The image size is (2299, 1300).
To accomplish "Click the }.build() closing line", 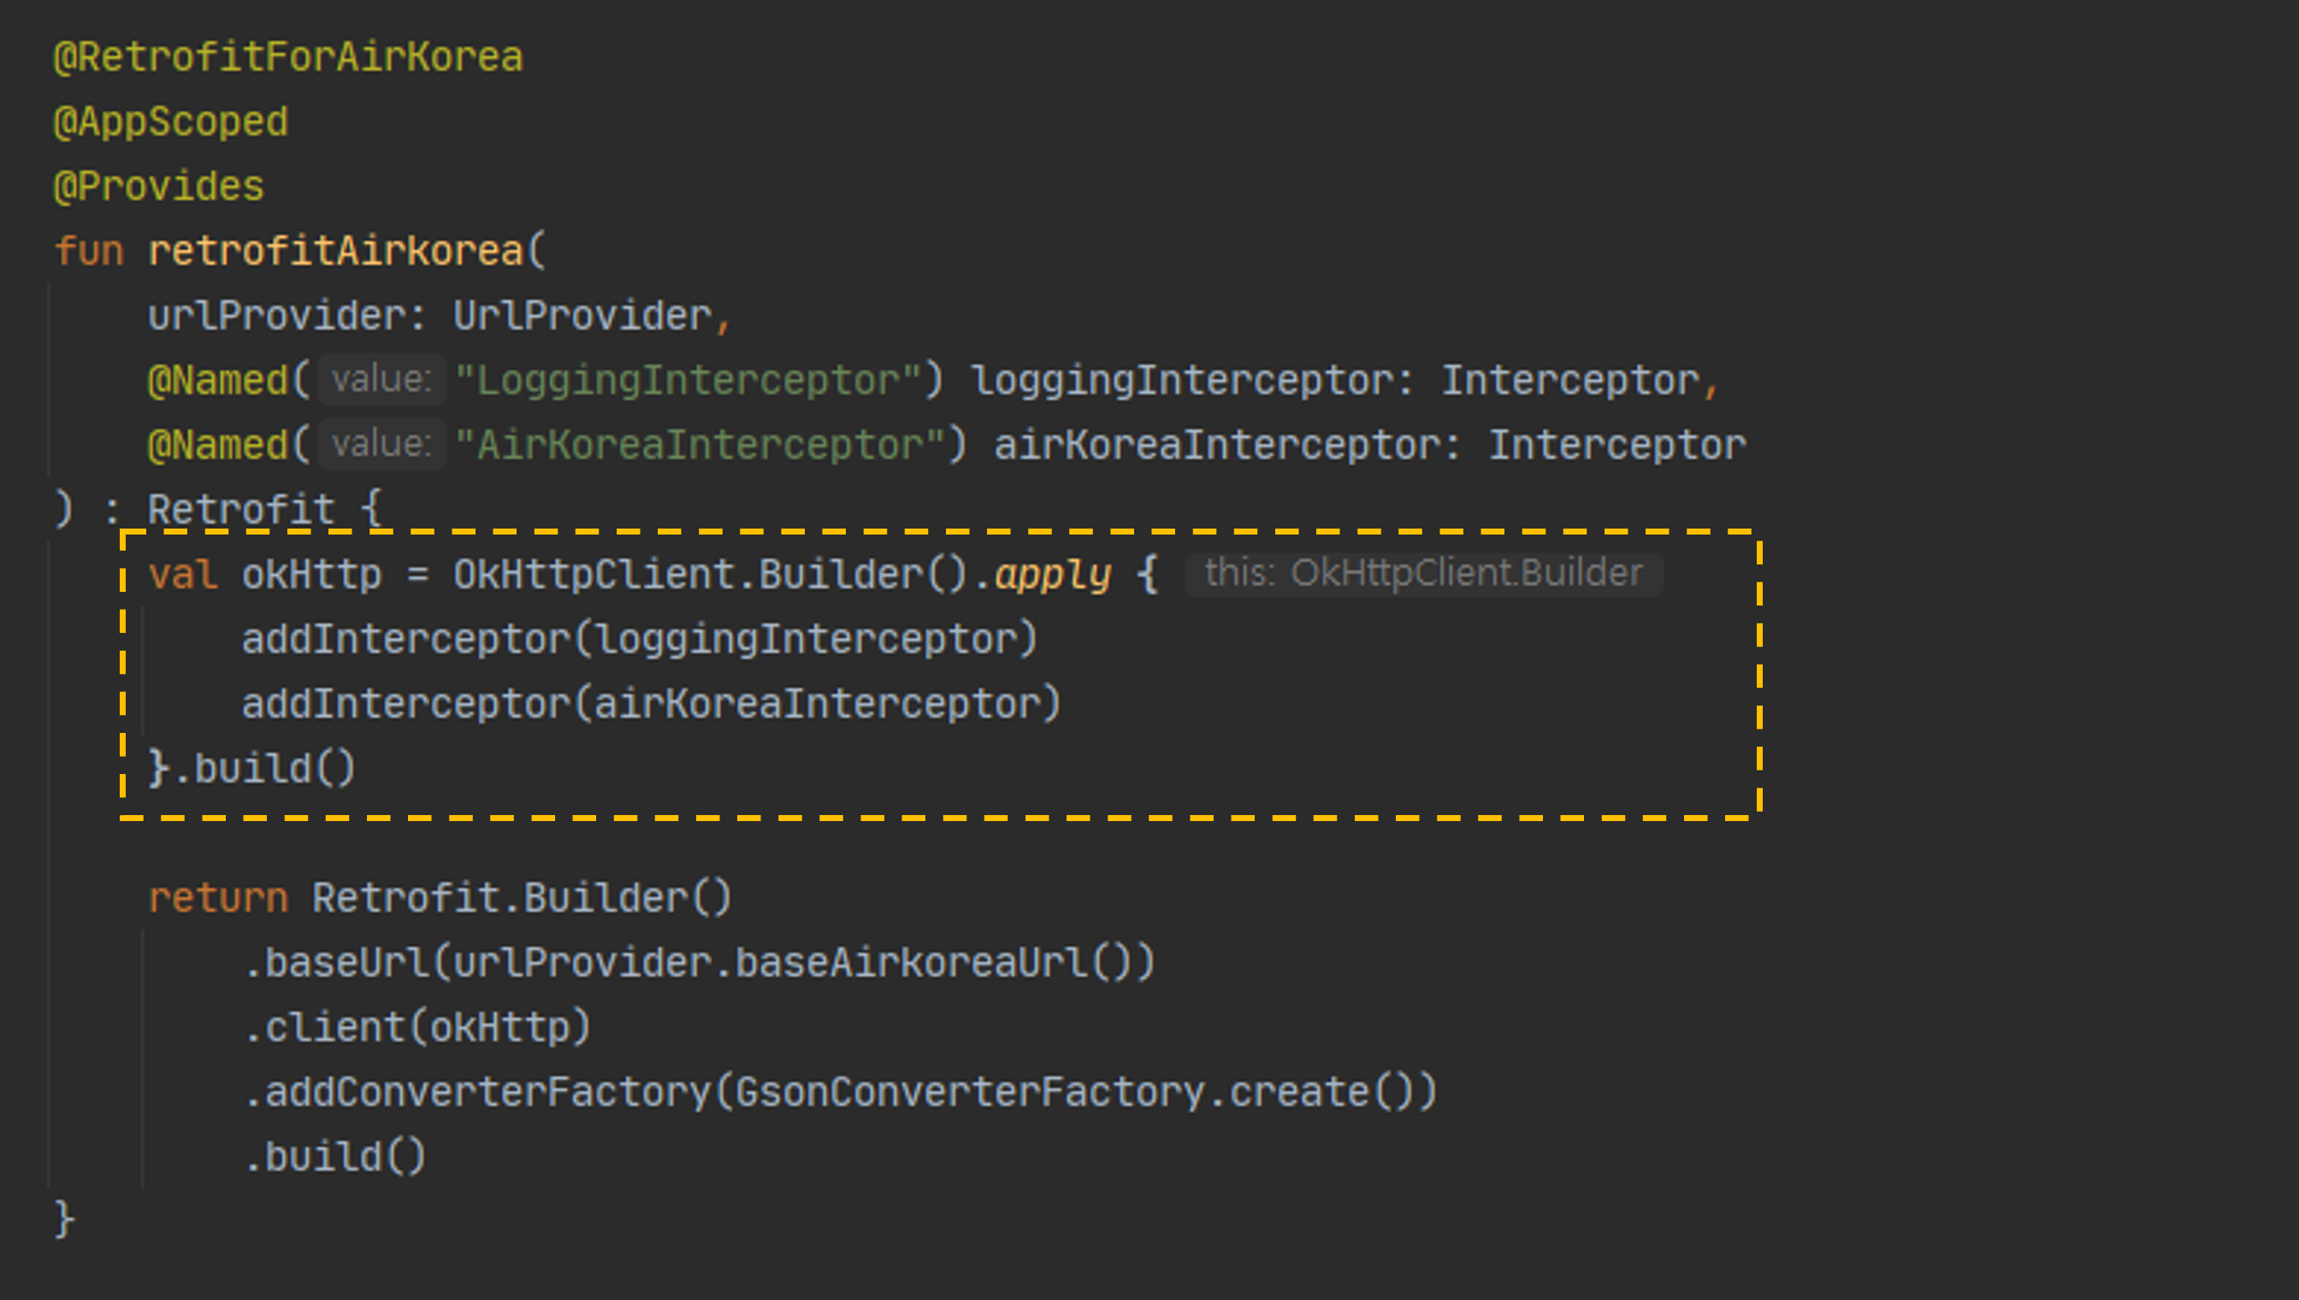I will 251,769.
